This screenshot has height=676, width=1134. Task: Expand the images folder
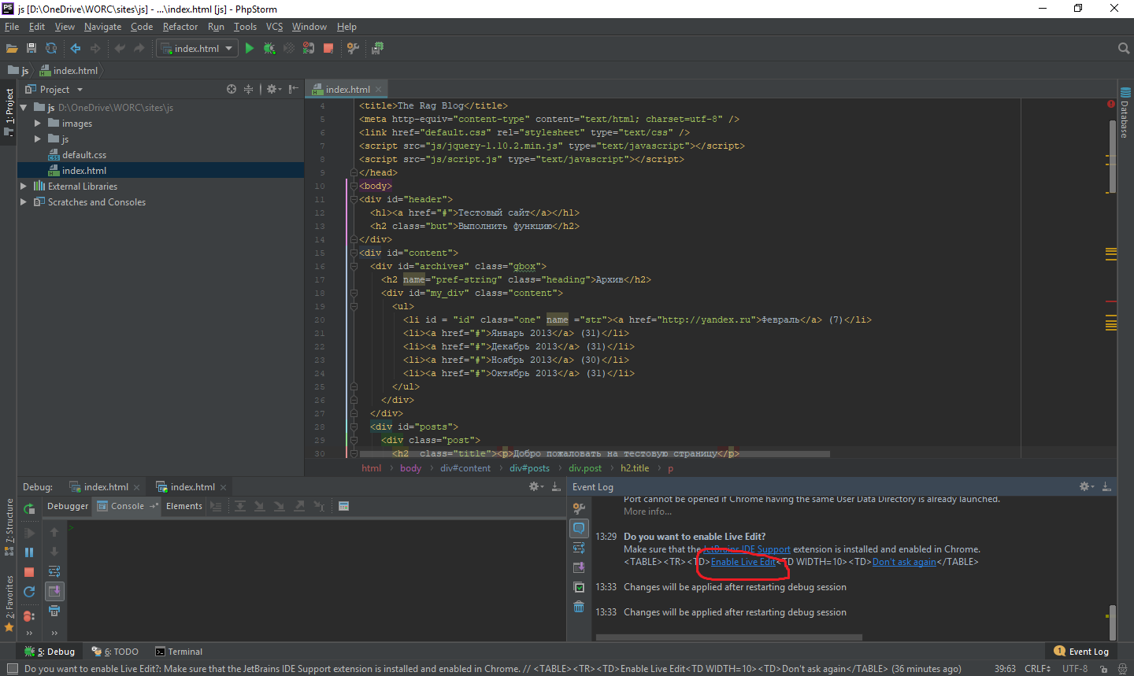click(37, 124)
